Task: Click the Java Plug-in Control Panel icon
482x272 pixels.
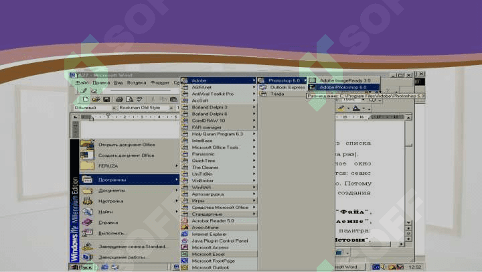Action: [x=185, y=241]
